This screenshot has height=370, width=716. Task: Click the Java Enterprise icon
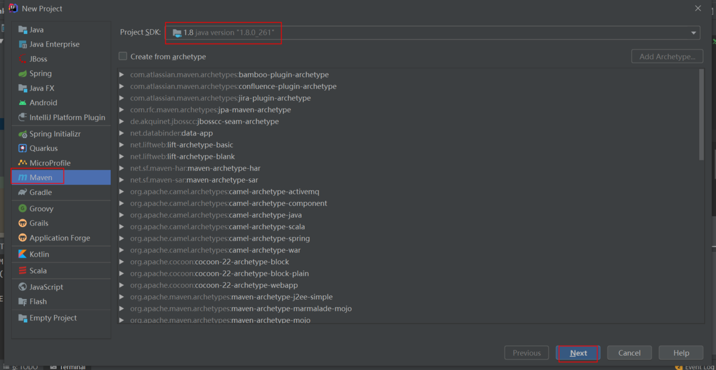click(23, 44)
